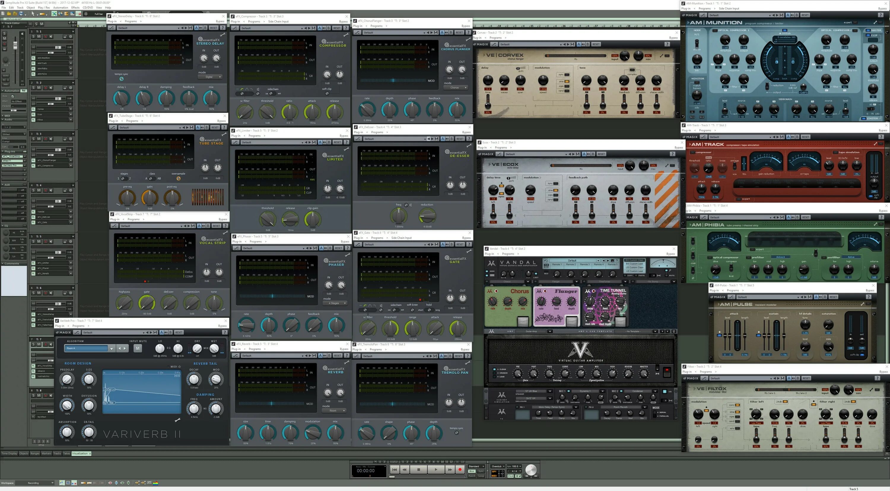Switch to the Markers tab at the bottom
Image resolution: width=890 pixels, height=491 pixels.
click(46, 453)
